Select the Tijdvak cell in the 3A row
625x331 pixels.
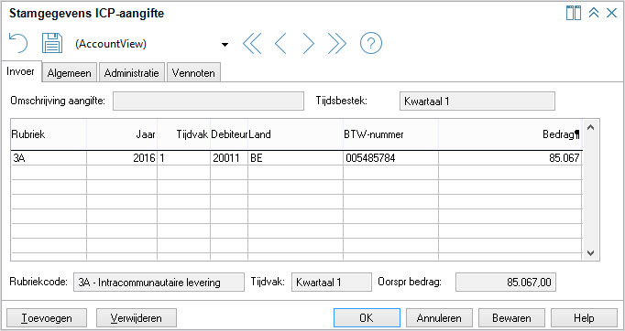click(x=184, y=158)
